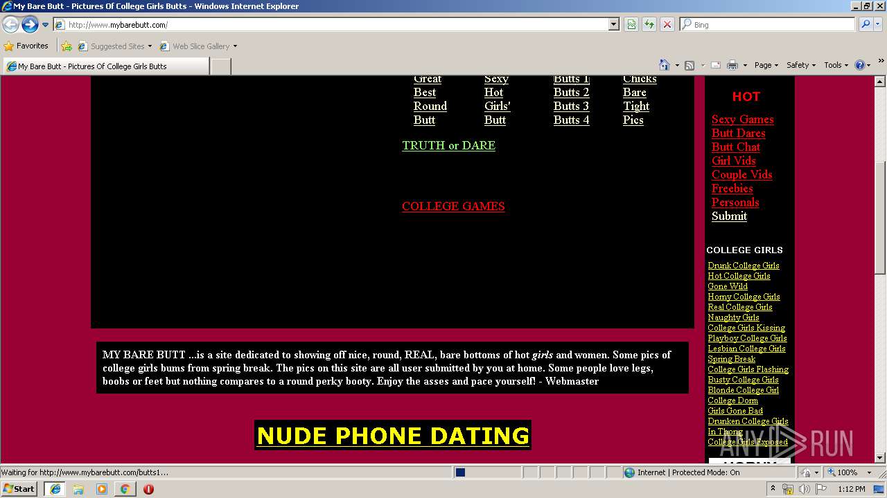Viewport: 887px width, 498px height.
Task: Refresh the page with the Refresh icon
Action: 649,24
